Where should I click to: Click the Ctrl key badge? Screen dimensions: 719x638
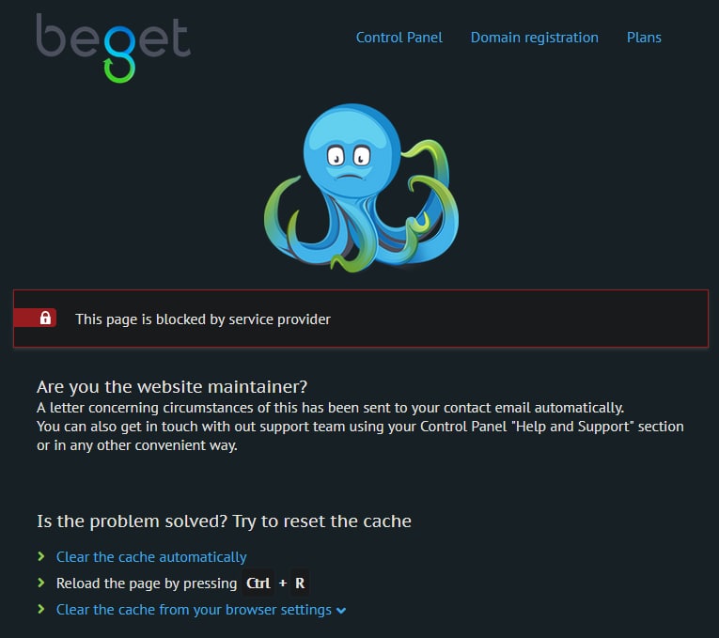pyautogui.click(x=258, y=583)
